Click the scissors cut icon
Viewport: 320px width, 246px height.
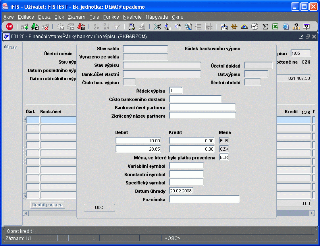[x=157, y=27]
